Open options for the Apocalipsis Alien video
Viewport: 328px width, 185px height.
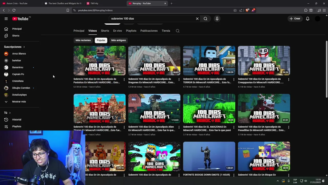pyautogui.click(x=179, y=127)
